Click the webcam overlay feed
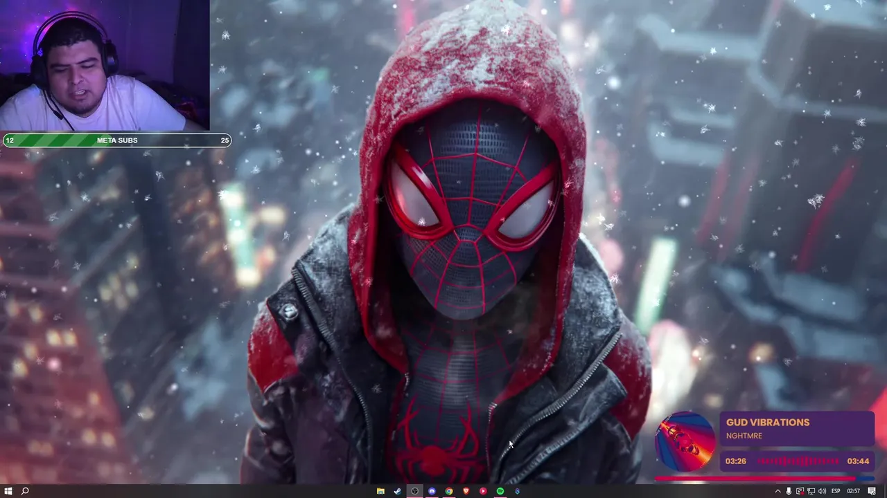887x498 pixels. coord(105,66)
